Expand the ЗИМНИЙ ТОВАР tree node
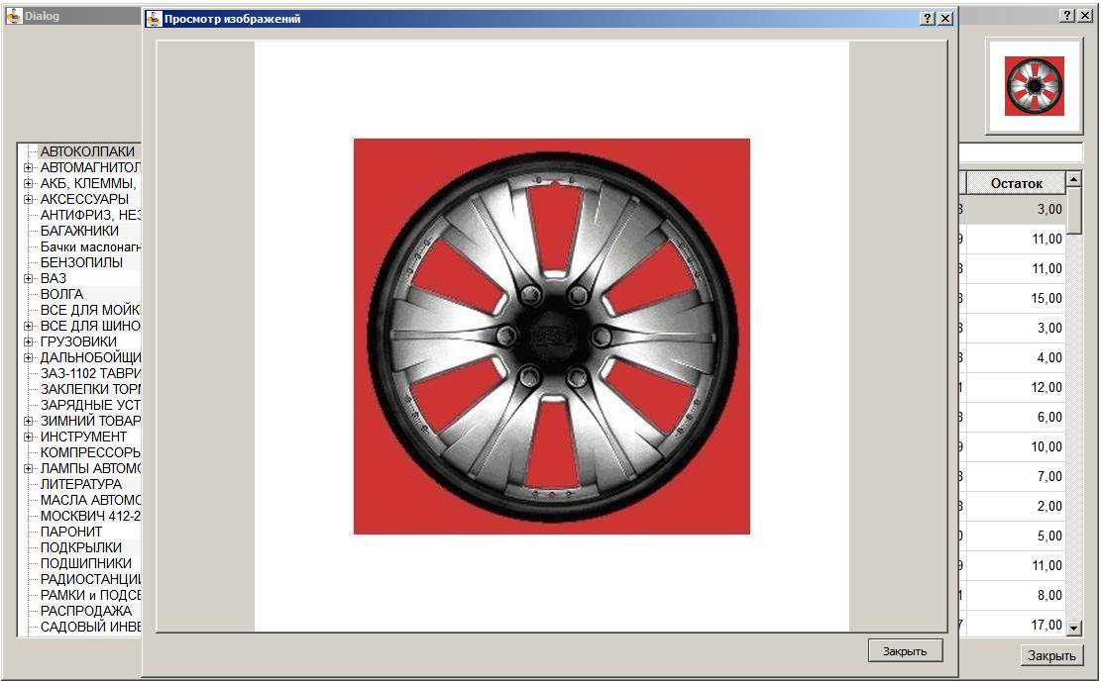Screen dimensions: 1101x682 28,421
